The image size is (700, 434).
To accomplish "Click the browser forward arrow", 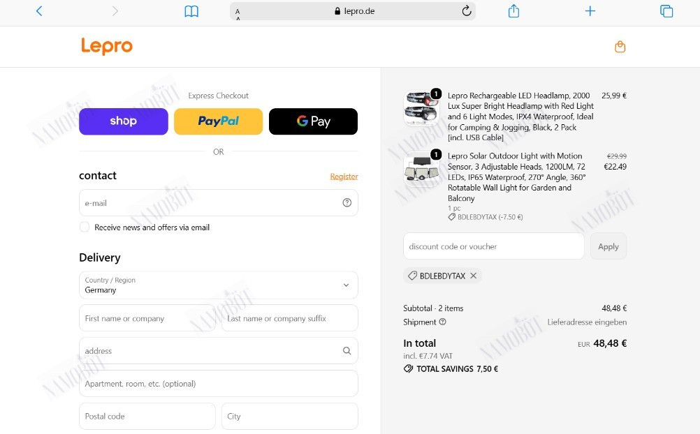I will pos(115,11).
